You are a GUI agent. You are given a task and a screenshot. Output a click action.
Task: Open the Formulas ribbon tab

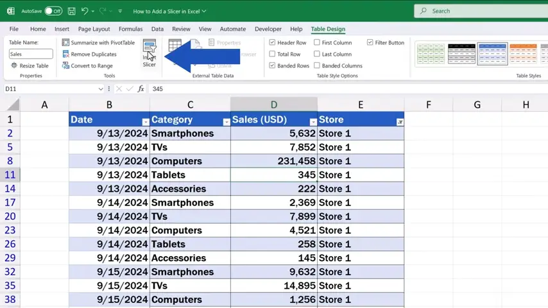pos(130,29)
